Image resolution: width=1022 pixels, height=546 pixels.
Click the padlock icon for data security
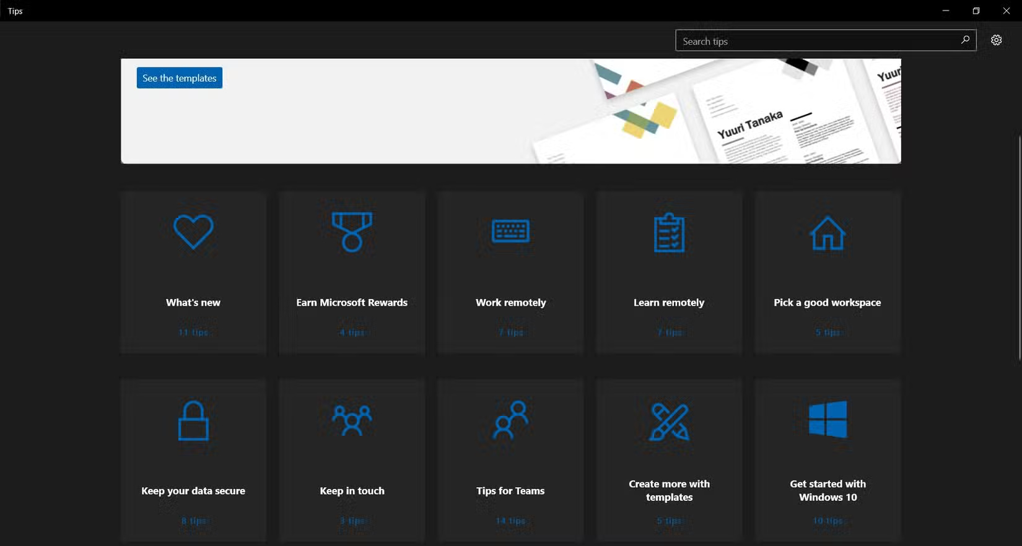tap(193, 421)
